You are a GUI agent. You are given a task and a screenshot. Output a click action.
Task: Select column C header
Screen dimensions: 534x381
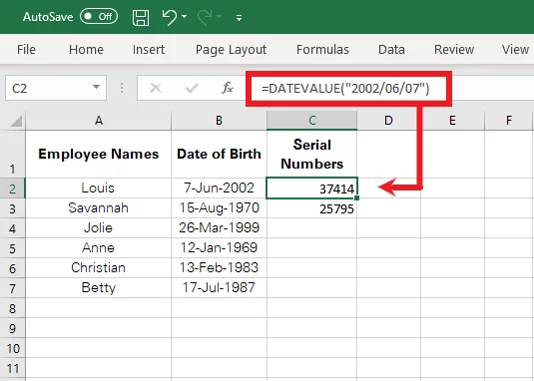click(x=312, y=121)
